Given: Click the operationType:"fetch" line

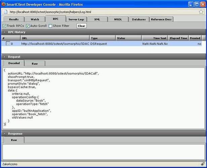Looking at the screenshot, I should 32,104.
